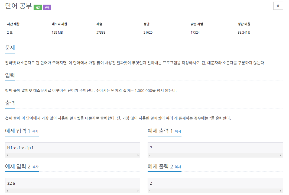Click the 제출 column header
Screen dimensions: 289x195
(99, 24)
